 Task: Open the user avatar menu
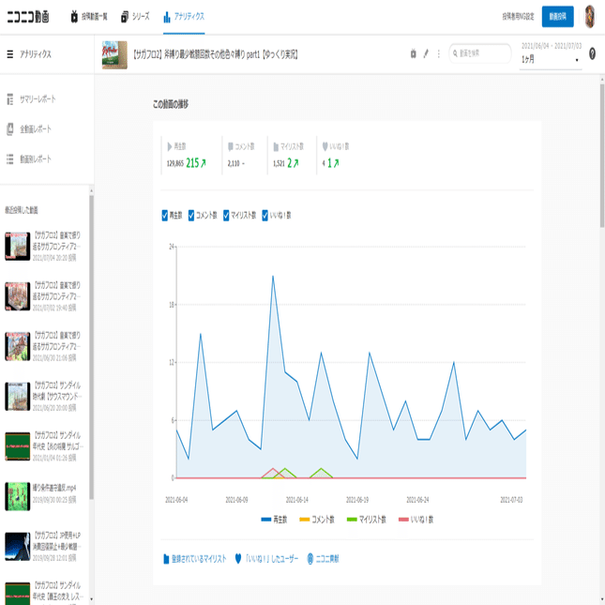click(589, 17)
